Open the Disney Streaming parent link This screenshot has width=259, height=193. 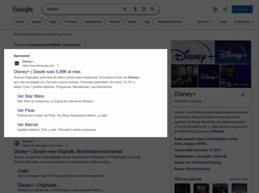(x=197, y=169)
